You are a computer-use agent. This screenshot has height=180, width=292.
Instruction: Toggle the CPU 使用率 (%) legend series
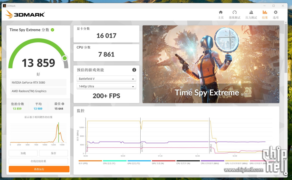pos(188,162)
